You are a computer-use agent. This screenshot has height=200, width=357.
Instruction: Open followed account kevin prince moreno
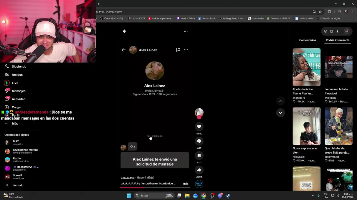pos(21,151)
